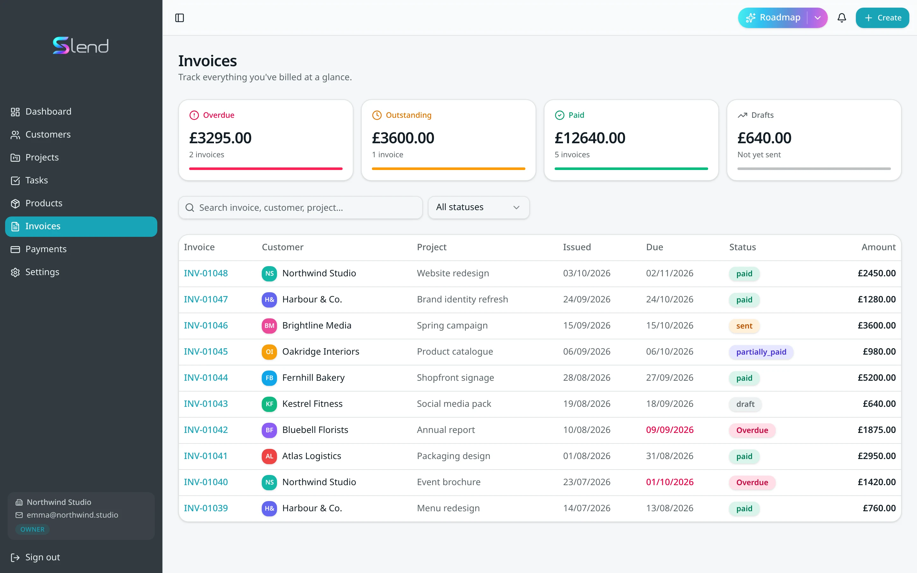The width and height of the screenshot is (917, 573).
Task: Open Products in the sidebar
Action: coord(81,203)
